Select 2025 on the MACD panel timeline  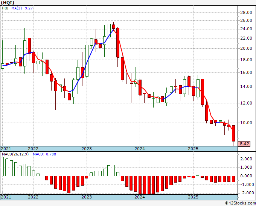click(193, 197)
